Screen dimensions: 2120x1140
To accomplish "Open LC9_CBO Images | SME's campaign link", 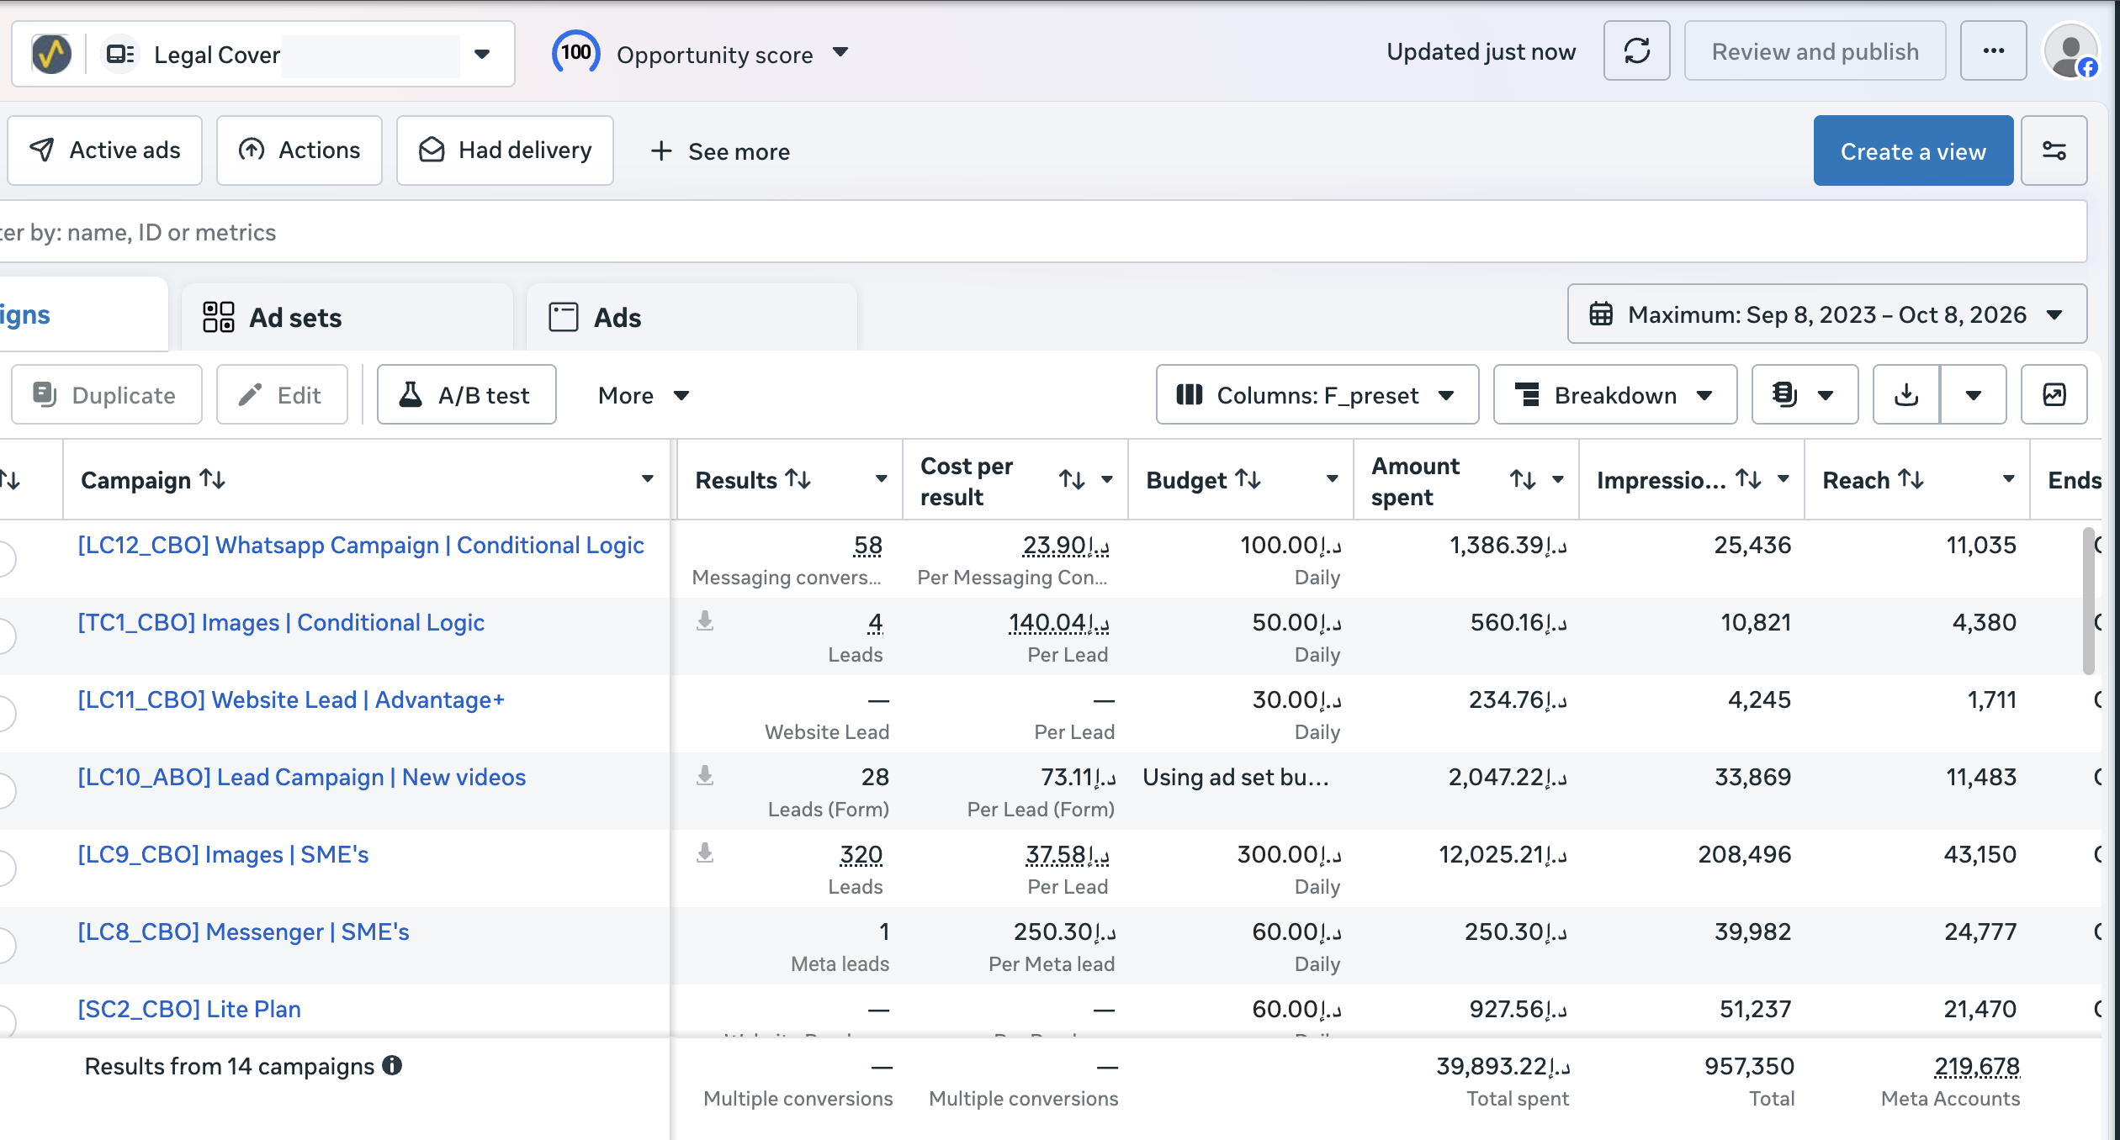I will coord(223,854).
